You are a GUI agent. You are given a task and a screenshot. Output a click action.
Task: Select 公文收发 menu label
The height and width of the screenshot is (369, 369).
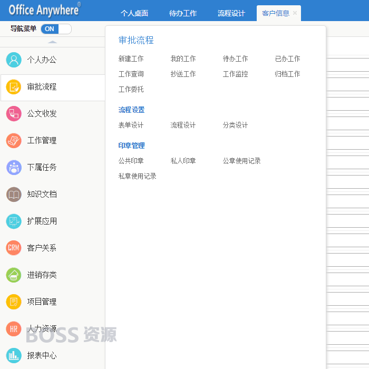tap(42, 114)
